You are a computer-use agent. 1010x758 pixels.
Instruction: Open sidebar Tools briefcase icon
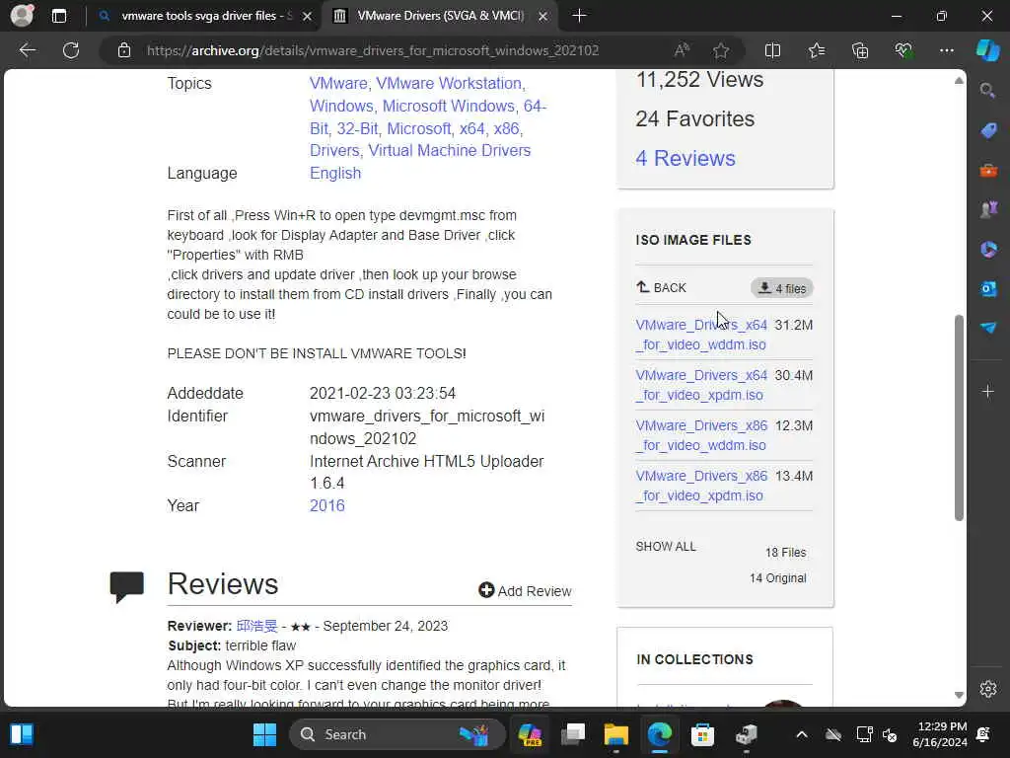(988, 170)
